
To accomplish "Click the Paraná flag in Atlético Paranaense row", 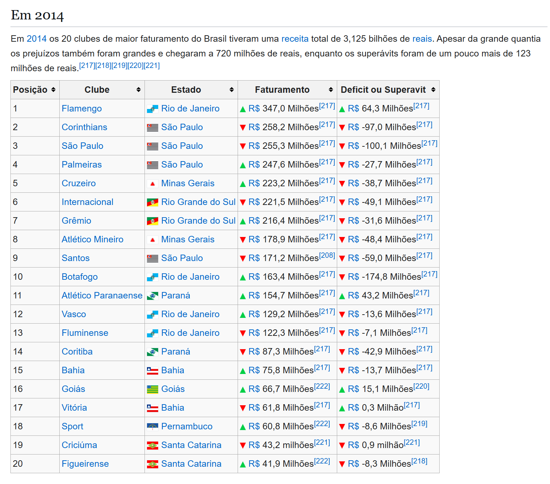I will pos(152,296).
